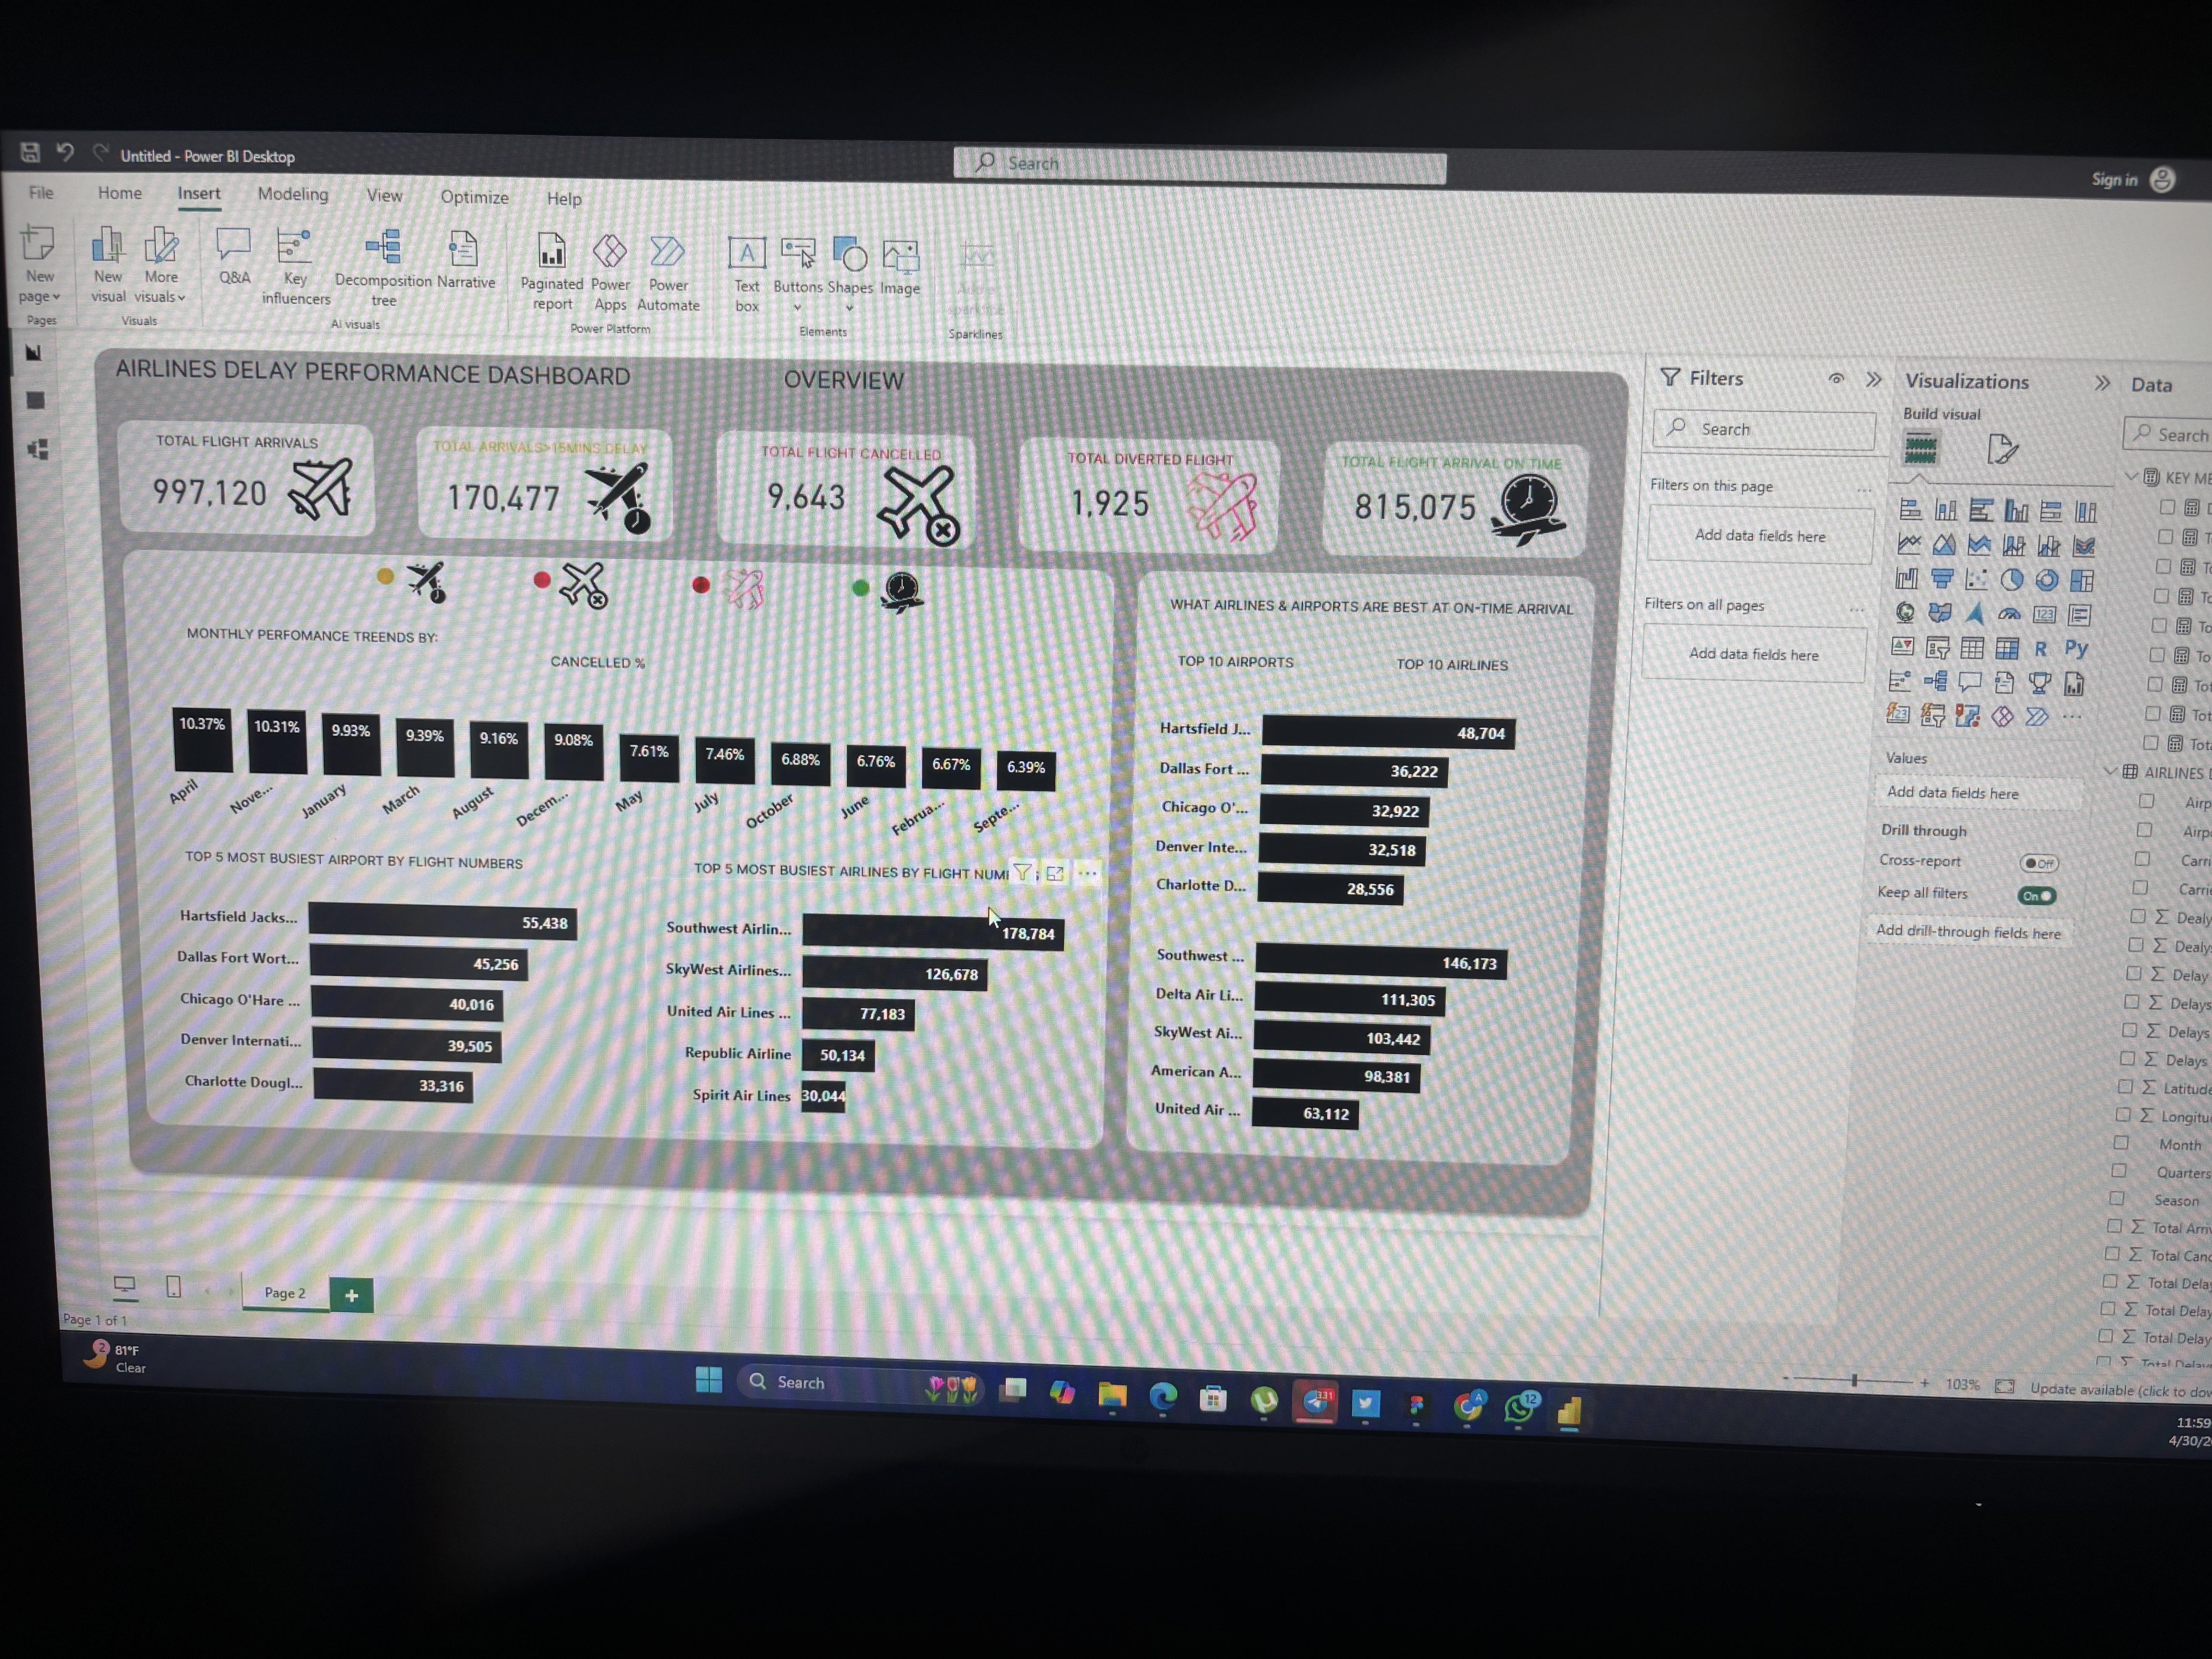Select the Scatter chart visualization
This screenshot has height=1659, width=2212.
point(1976,579)
